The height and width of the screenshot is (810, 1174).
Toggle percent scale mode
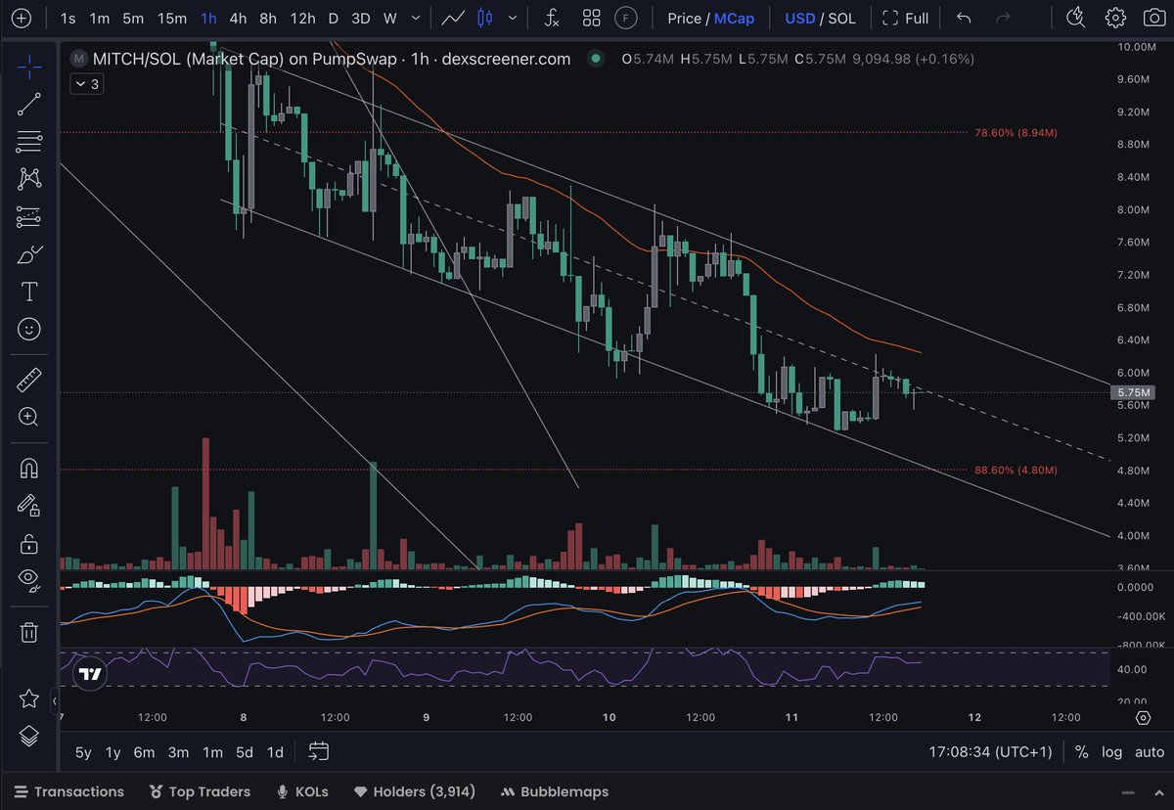pyautogui.click(x=1081, y=752)
